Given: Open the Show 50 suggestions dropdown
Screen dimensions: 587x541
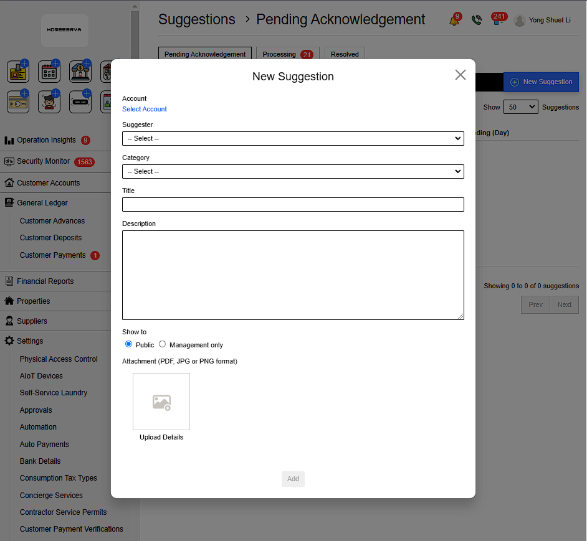Looking at the screenshot, I should pyautogui.click(x=520, y=107).
